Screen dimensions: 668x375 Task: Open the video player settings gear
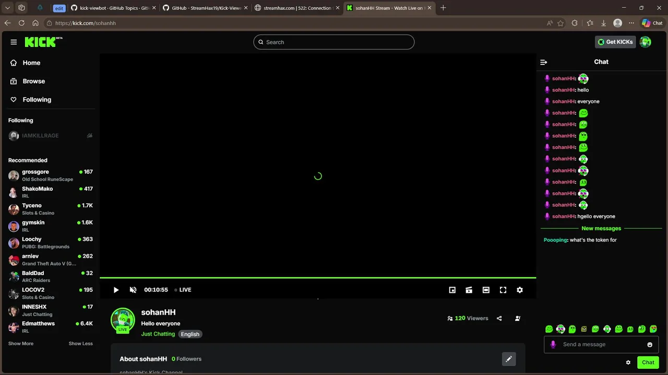(x=520, y=290)
